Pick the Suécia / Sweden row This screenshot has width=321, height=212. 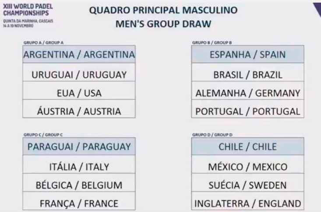click(248, 183)
